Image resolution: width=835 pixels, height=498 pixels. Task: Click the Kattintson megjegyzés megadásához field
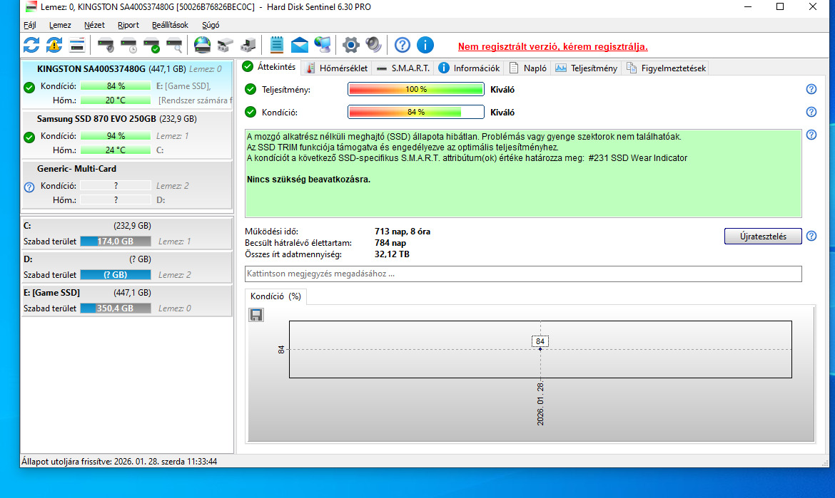(x=523, y=274)
